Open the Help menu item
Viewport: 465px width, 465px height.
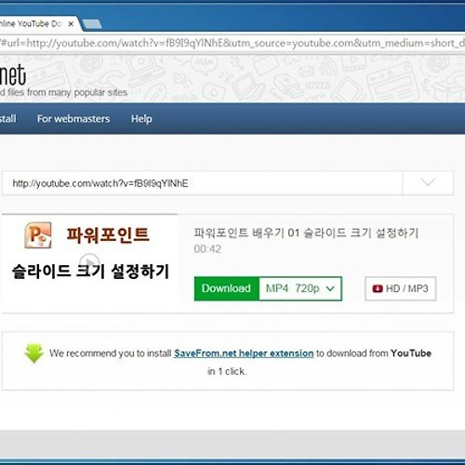click(141, 119)
